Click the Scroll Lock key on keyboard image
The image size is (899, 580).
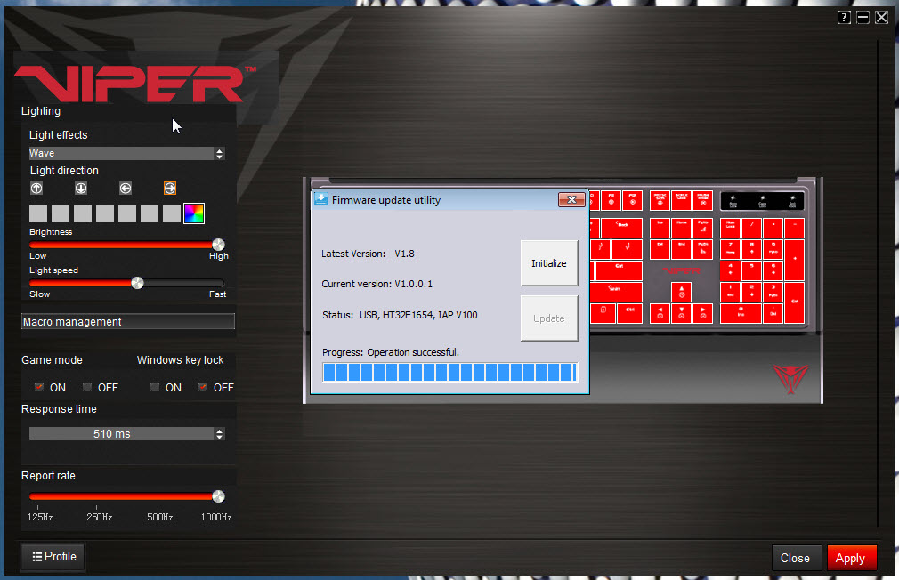pos(681,200)
